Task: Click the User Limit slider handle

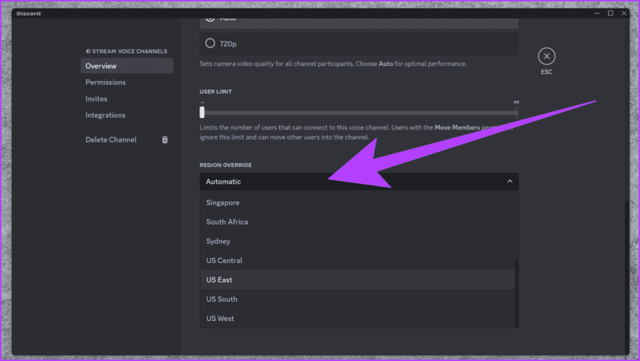Action: point(201,112)
